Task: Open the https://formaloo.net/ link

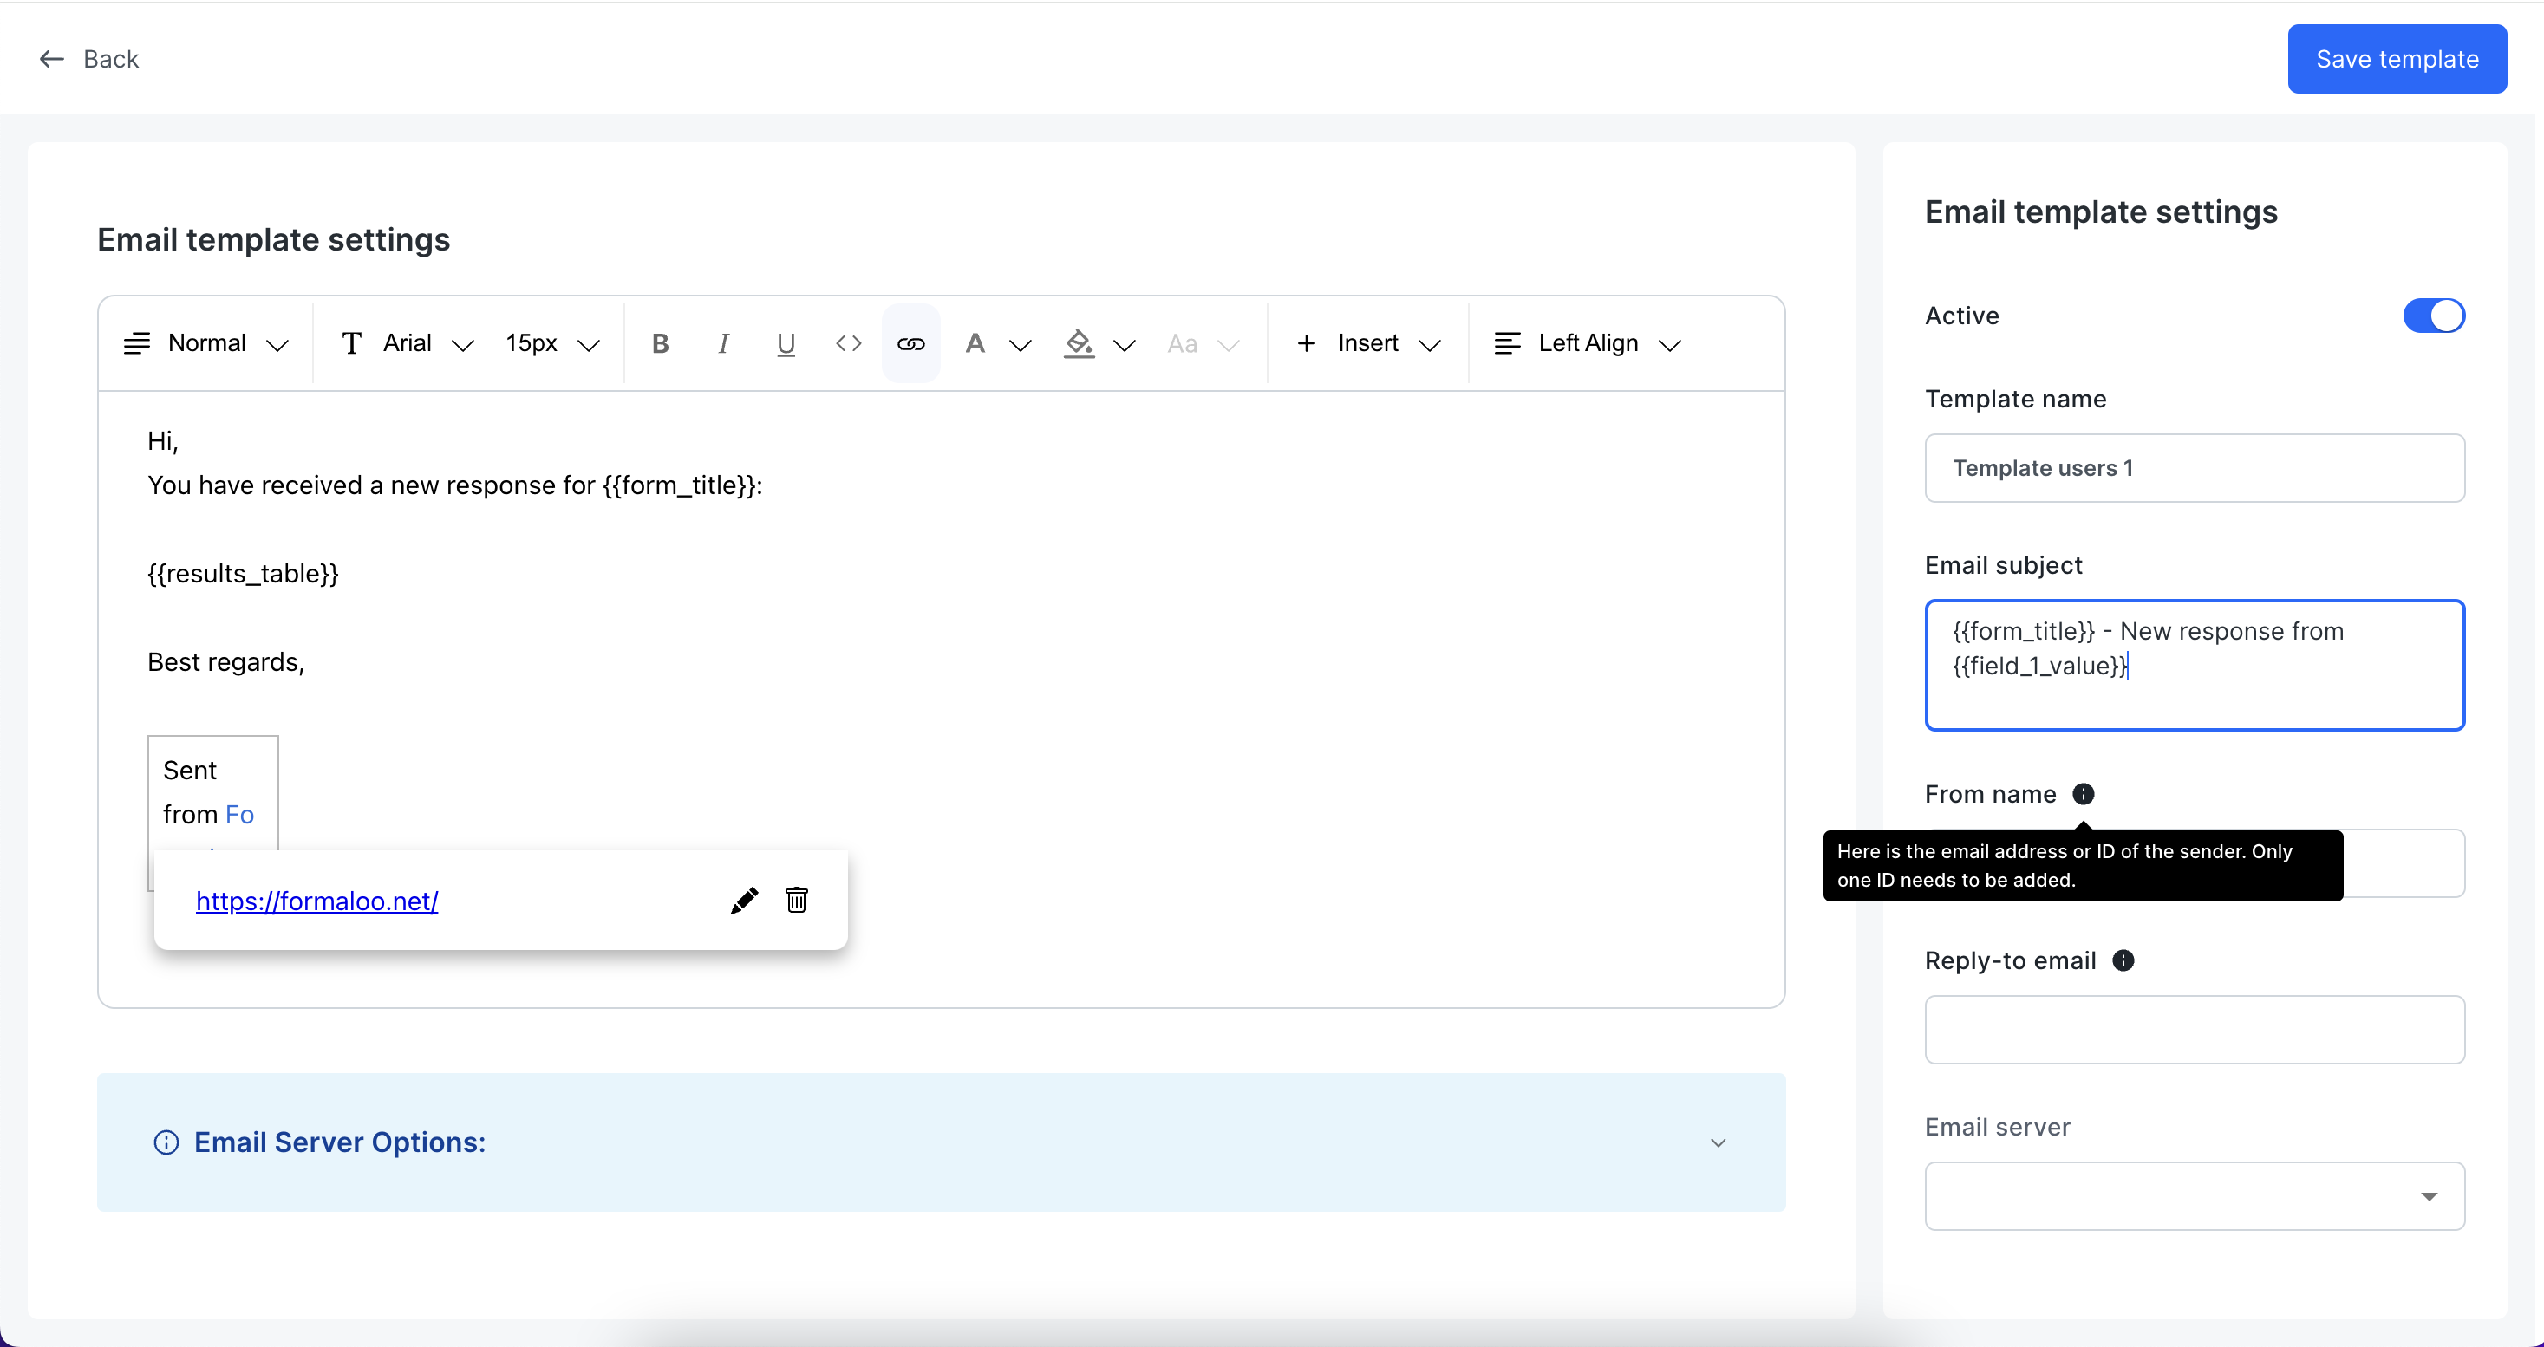Action: point(317,901)
